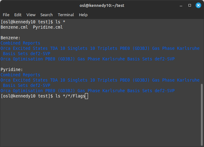Minimize the terminal window

181,6
